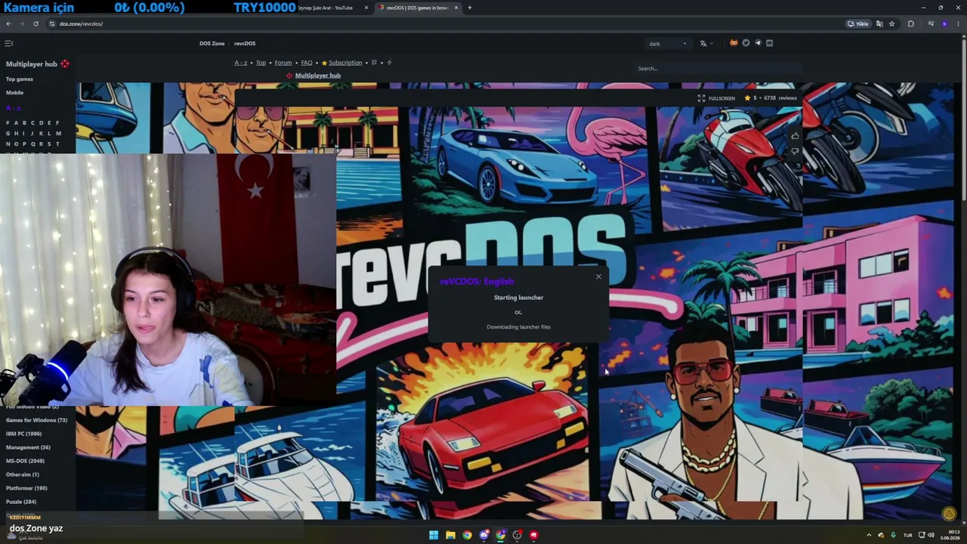Select Top games in the sidebar
This screenshot has height=544, width=967.
point(20,79)
